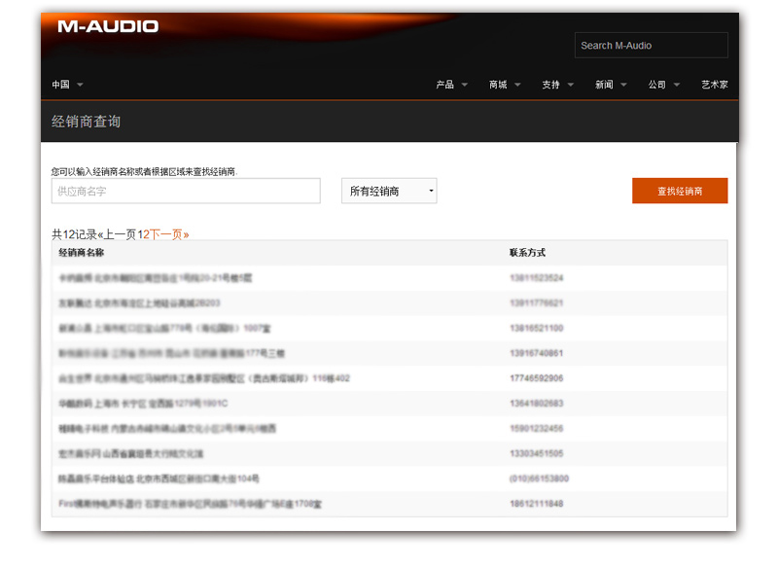Image resolution: width=778 pixels, height=568 pixels.
Task: Click phone number 13303451505
Action: point(537,453)
